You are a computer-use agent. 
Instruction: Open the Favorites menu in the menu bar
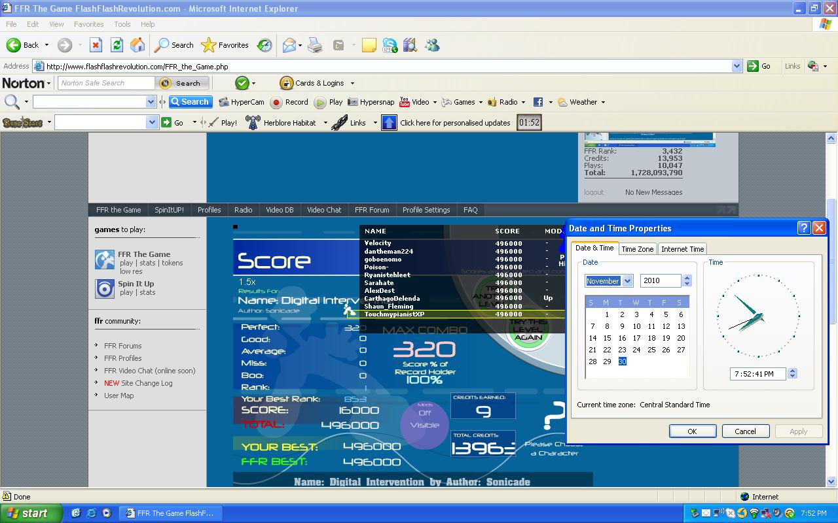coord(88,24)
